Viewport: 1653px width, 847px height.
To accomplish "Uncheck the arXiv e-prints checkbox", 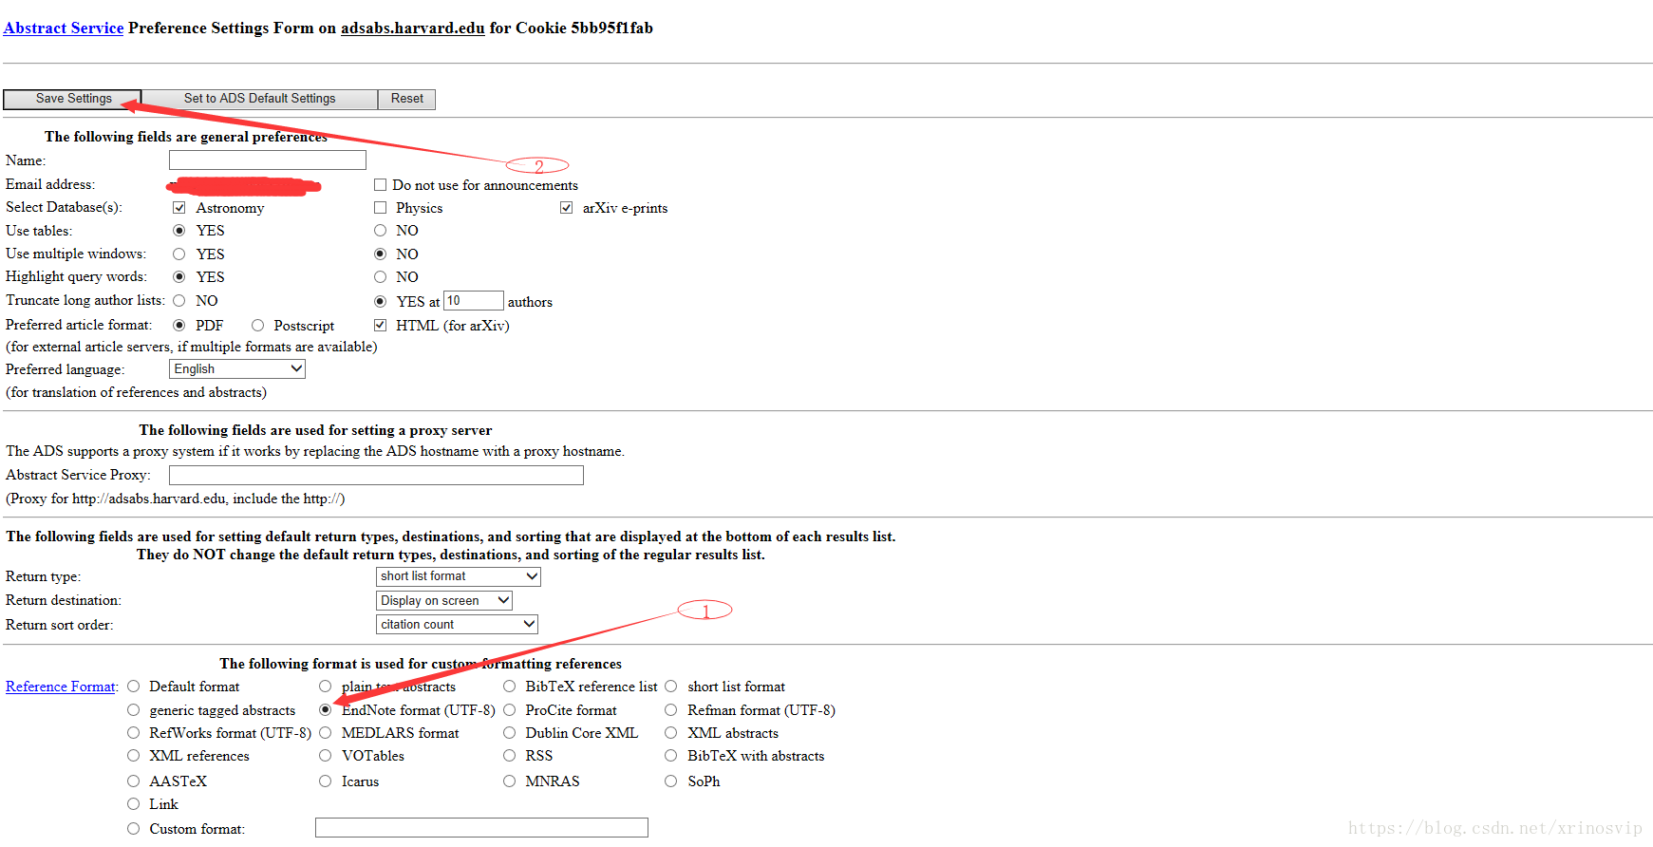I will point(566,208).
